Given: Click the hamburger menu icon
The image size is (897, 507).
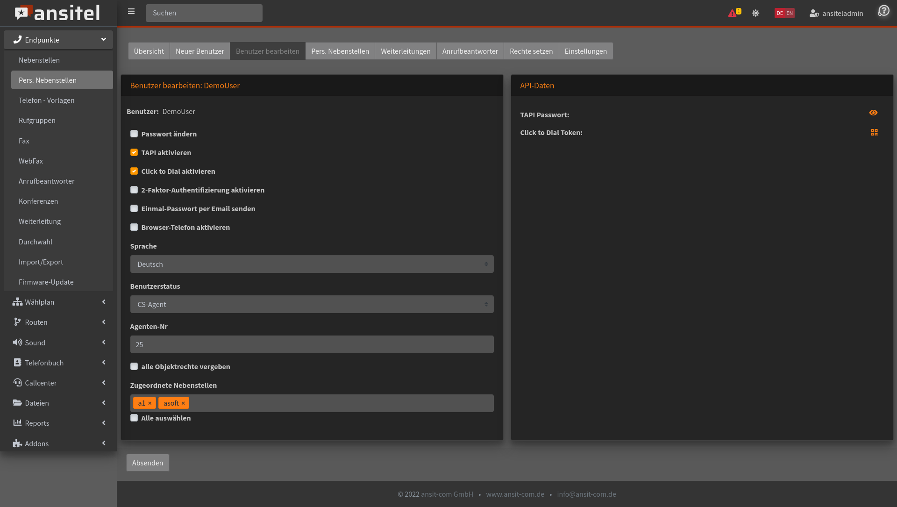Looking at the screenshot, I should [131, 12].
